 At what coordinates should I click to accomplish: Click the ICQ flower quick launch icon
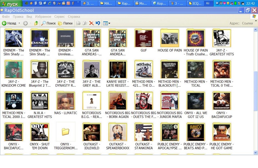pos(27,3)
